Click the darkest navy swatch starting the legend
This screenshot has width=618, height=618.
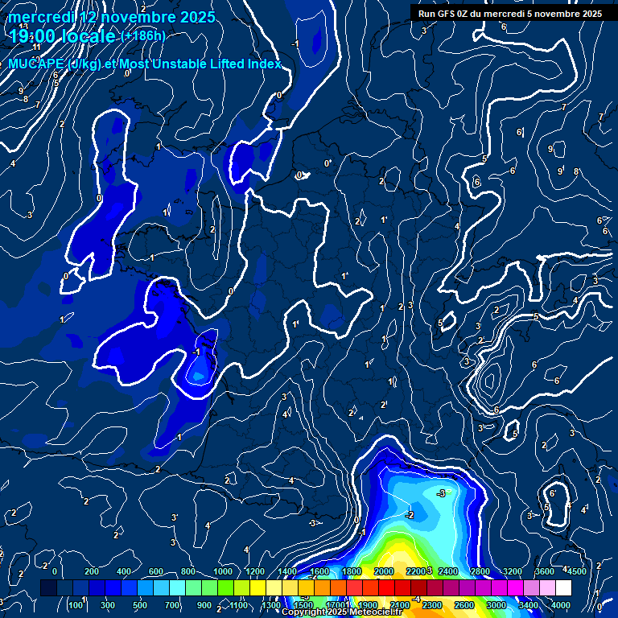pos(48,587)
